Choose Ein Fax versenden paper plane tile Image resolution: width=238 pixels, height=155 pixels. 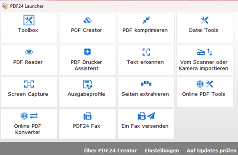(x=146, y=124)
